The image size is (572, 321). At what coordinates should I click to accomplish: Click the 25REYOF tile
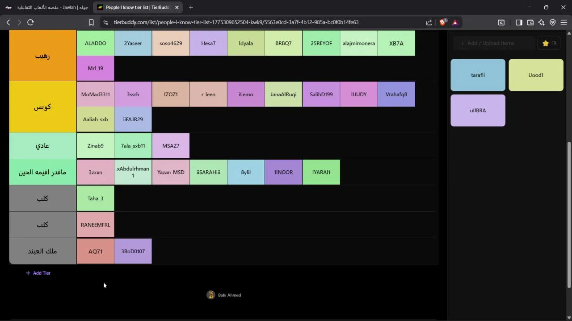(321, 43)
